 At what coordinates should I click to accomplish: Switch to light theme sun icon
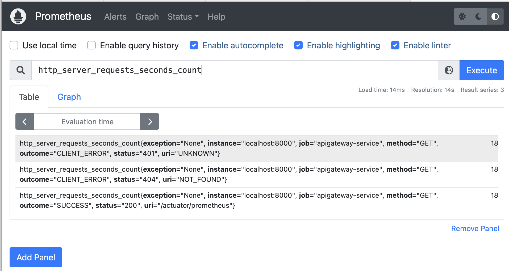pyautogui.click(x=462, y=16)
